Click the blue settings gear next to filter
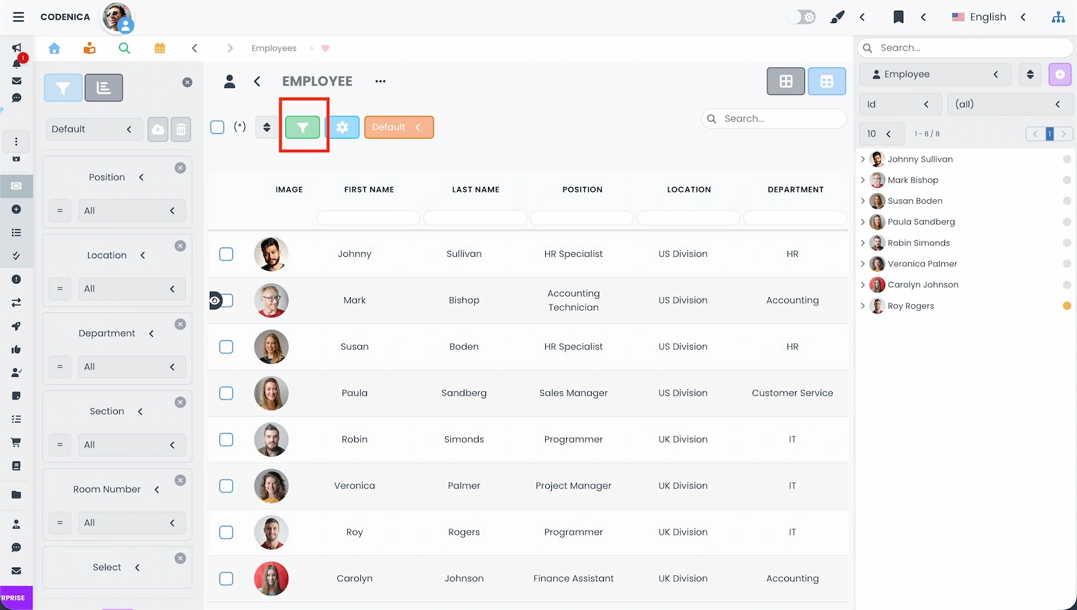1077x610 pixels. tap(343, 127)
